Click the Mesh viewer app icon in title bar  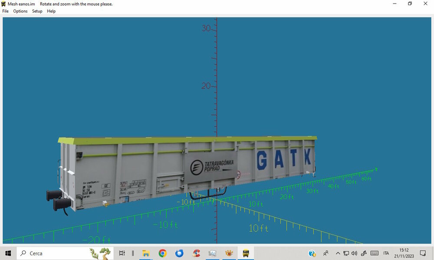coord(3,4)
